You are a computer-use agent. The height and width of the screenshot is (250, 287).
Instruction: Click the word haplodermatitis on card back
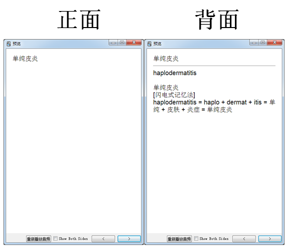[175, 73]
